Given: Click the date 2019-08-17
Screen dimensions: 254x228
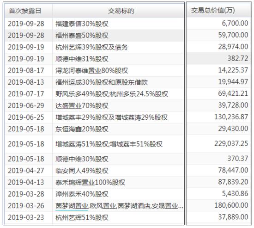Looking at the screenshot, I should coord(26,70).
